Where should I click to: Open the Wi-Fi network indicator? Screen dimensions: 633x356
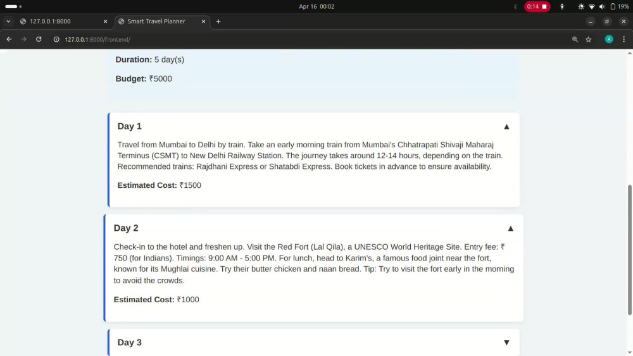click(592, 6)
